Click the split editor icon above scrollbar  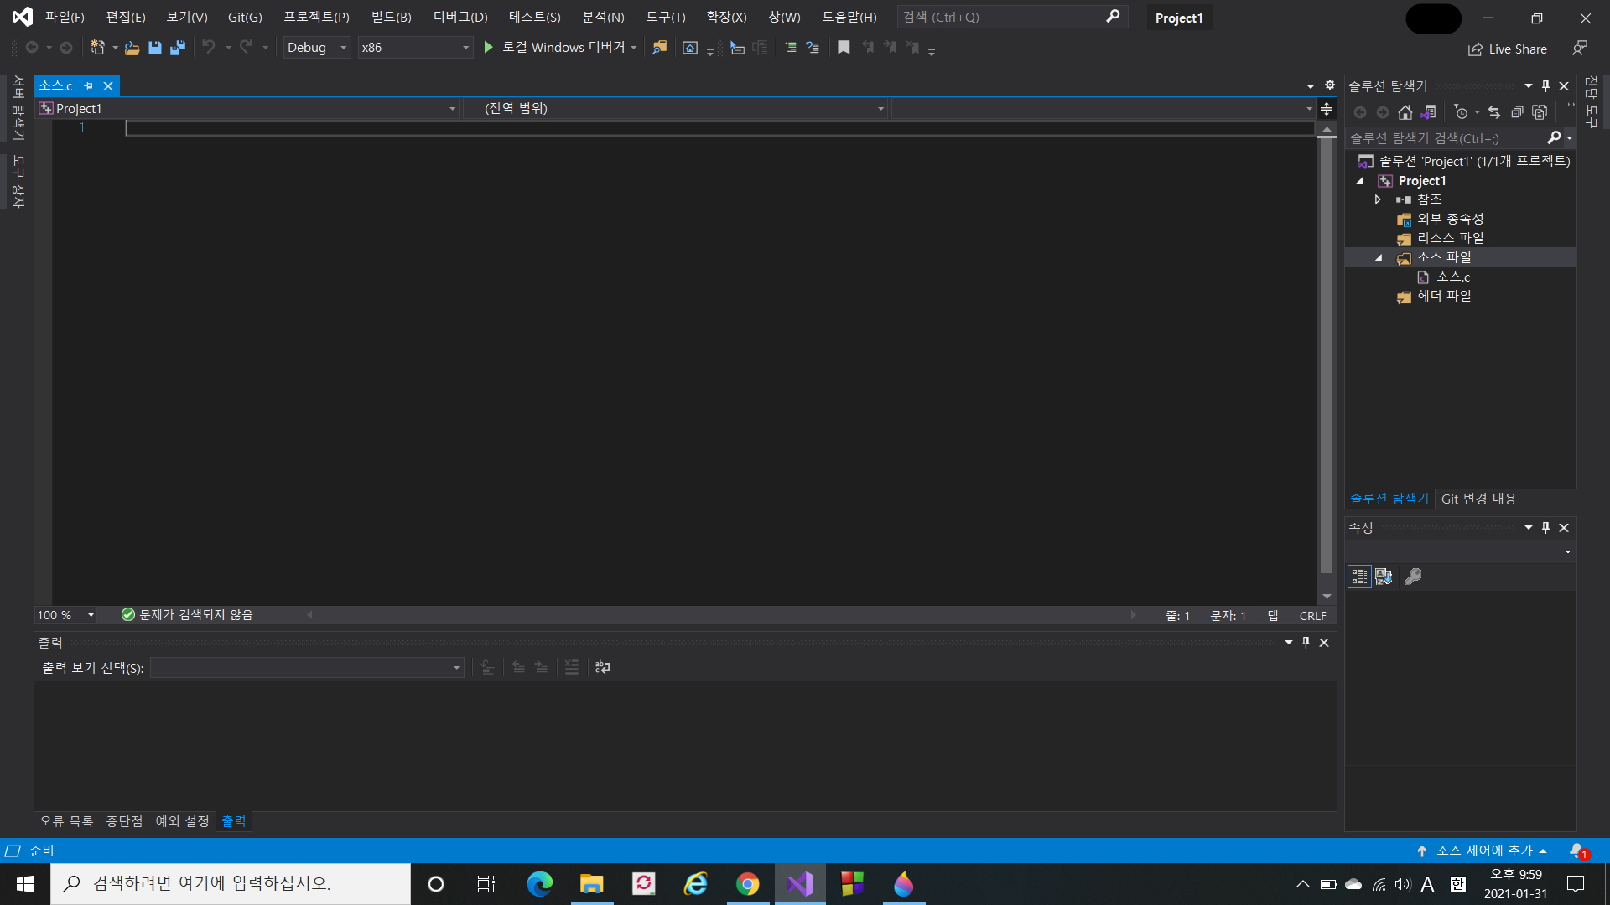click(x=1327, y=109)
